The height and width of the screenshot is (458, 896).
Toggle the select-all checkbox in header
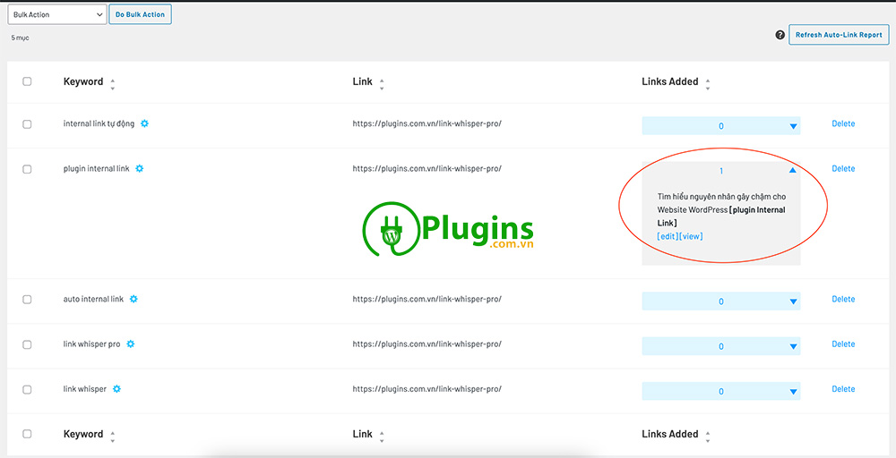[x=27, y=81]
